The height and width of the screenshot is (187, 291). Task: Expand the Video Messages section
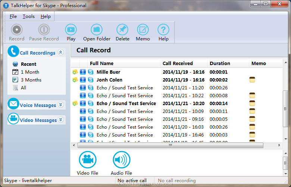(x=61, y=119)
